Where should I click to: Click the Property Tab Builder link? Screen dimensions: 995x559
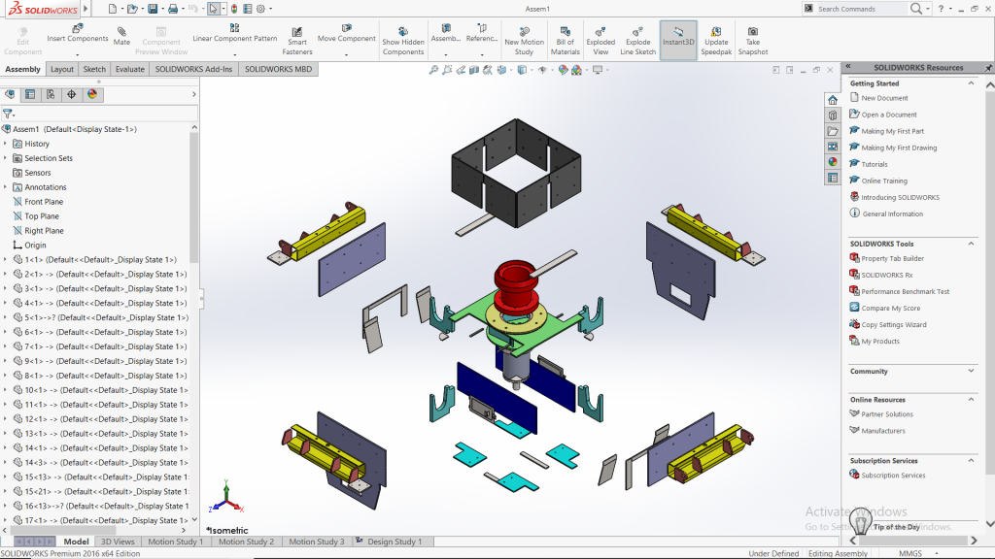click(x=892, y=258)
